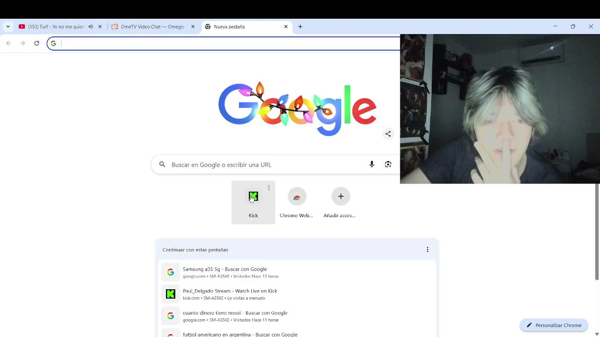
Task: Click Kick icon beside Paul_Delgado entry
Action: click(x=171, y=294)
